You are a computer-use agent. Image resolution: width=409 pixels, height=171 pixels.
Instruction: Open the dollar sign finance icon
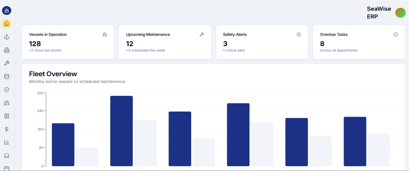(6, 129)
